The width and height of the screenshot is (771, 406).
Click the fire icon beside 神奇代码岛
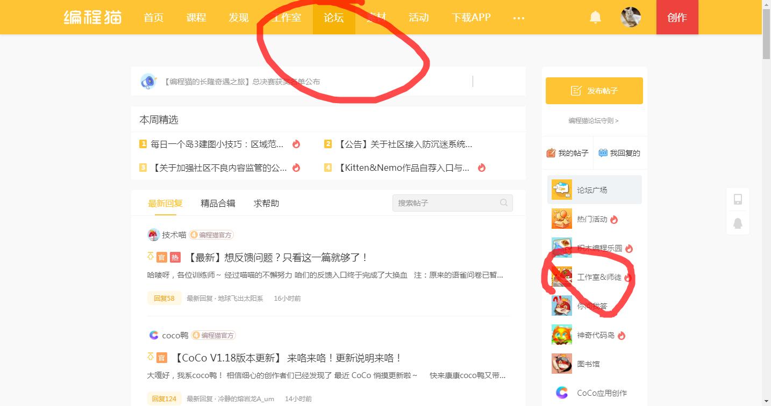(x=622, y=335)
